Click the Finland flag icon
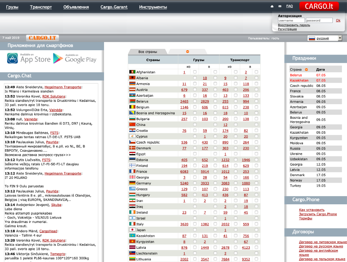Screen dimensions: 347x262 132,166
